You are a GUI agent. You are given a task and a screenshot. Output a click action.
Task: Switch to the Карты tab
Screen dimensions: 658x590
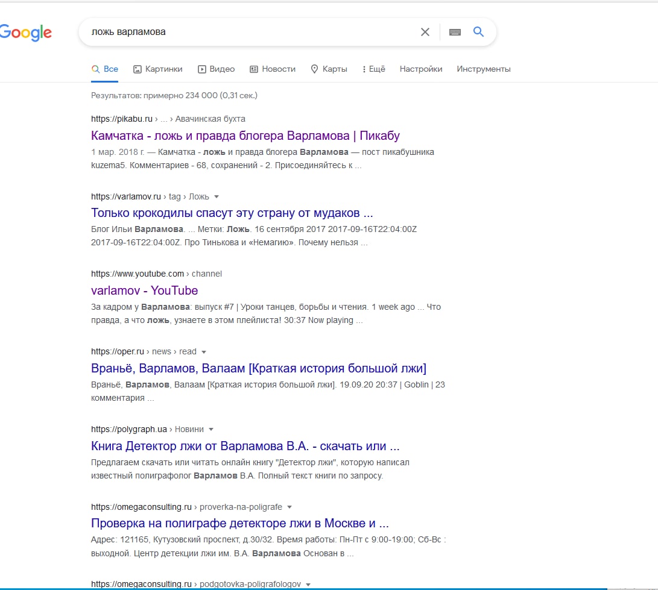point(329,69)
